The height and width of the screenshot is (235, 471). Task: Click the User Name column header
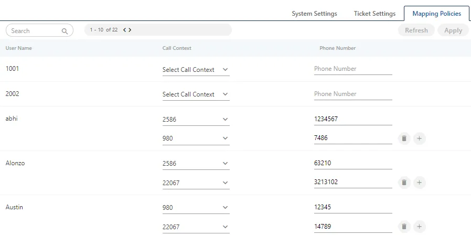point(19,48)
